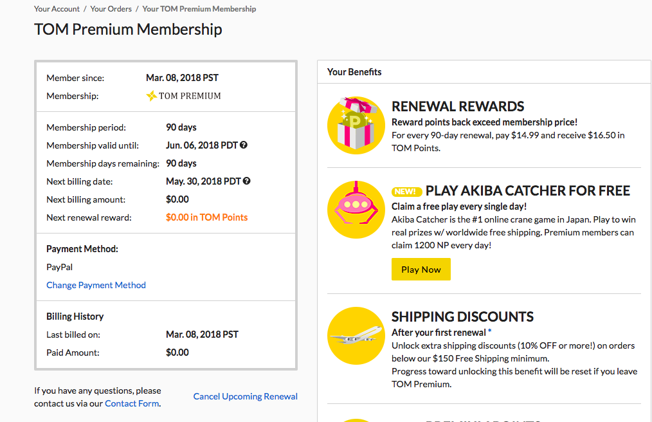This screenshot has height=422, width=652.
Task: Click the SHIPPING DISCOUNTS heading
Action: tap(462, 316)
